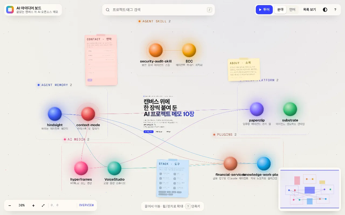Click the minimap in the corner
Image resolution: width=345 pixels, height=215 pixels.
pos(309,189)
